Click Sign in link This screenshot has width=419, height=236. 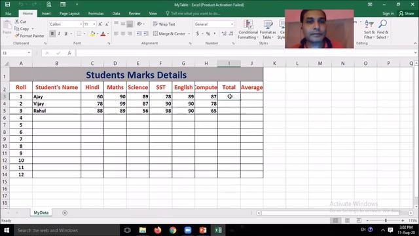[388, 13]
